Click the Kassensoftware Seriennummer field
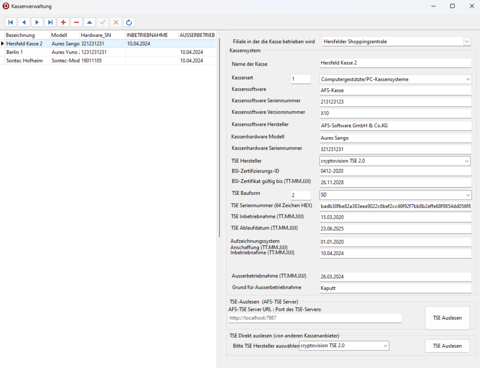Screen dimensions: 480x368 (x=395, y=102)
